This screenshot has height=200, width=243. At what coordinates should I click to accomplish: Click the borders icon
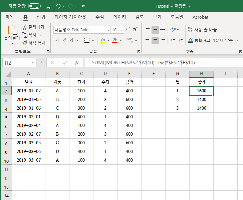(x=87, y=40)
